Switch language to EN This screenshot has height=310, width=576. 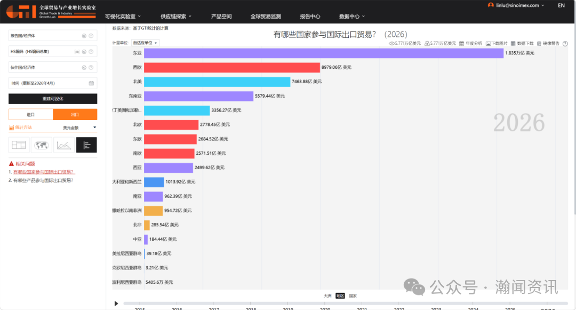point(561,5)
